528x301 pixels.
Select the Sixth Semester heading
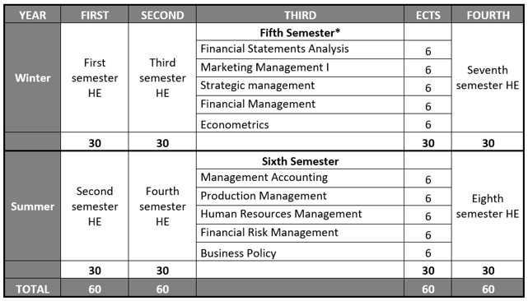click(x=300, y=161)
